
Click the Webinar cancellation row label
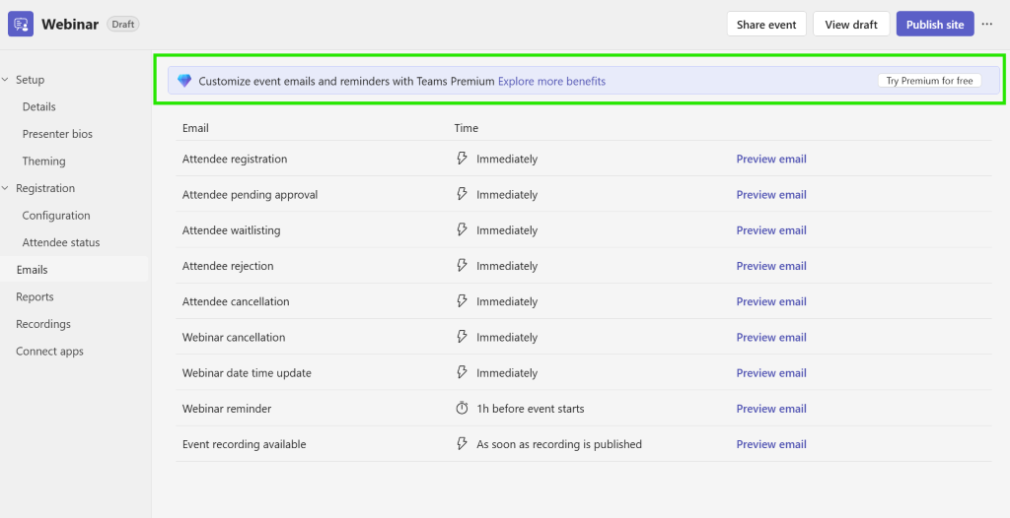[x=234, y=337]
